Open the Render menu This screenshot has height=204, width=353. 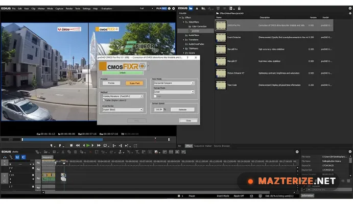[x=69, y=9]
